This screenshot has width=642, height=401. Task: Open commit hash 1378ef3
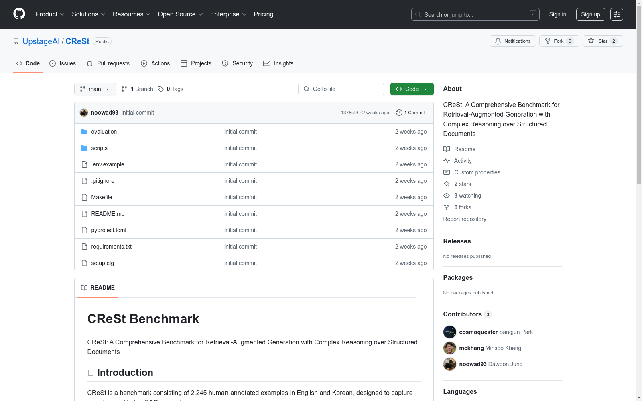(349, 113)
